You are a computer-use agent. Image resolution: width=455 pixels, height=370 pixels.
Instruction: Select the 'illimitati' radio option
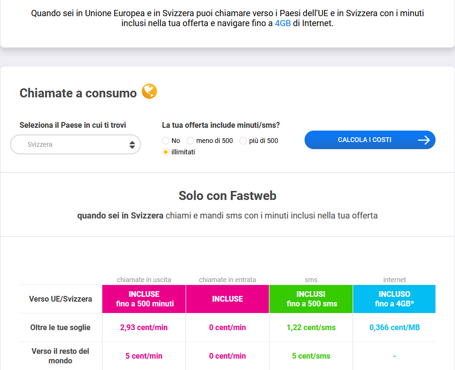pyautogui.click(x=166, y=152)
